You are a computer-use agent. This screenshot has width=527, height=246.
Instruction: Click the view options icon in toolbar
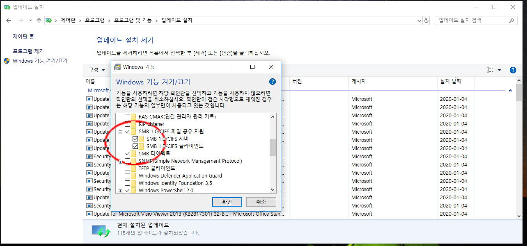pos(490,70)
